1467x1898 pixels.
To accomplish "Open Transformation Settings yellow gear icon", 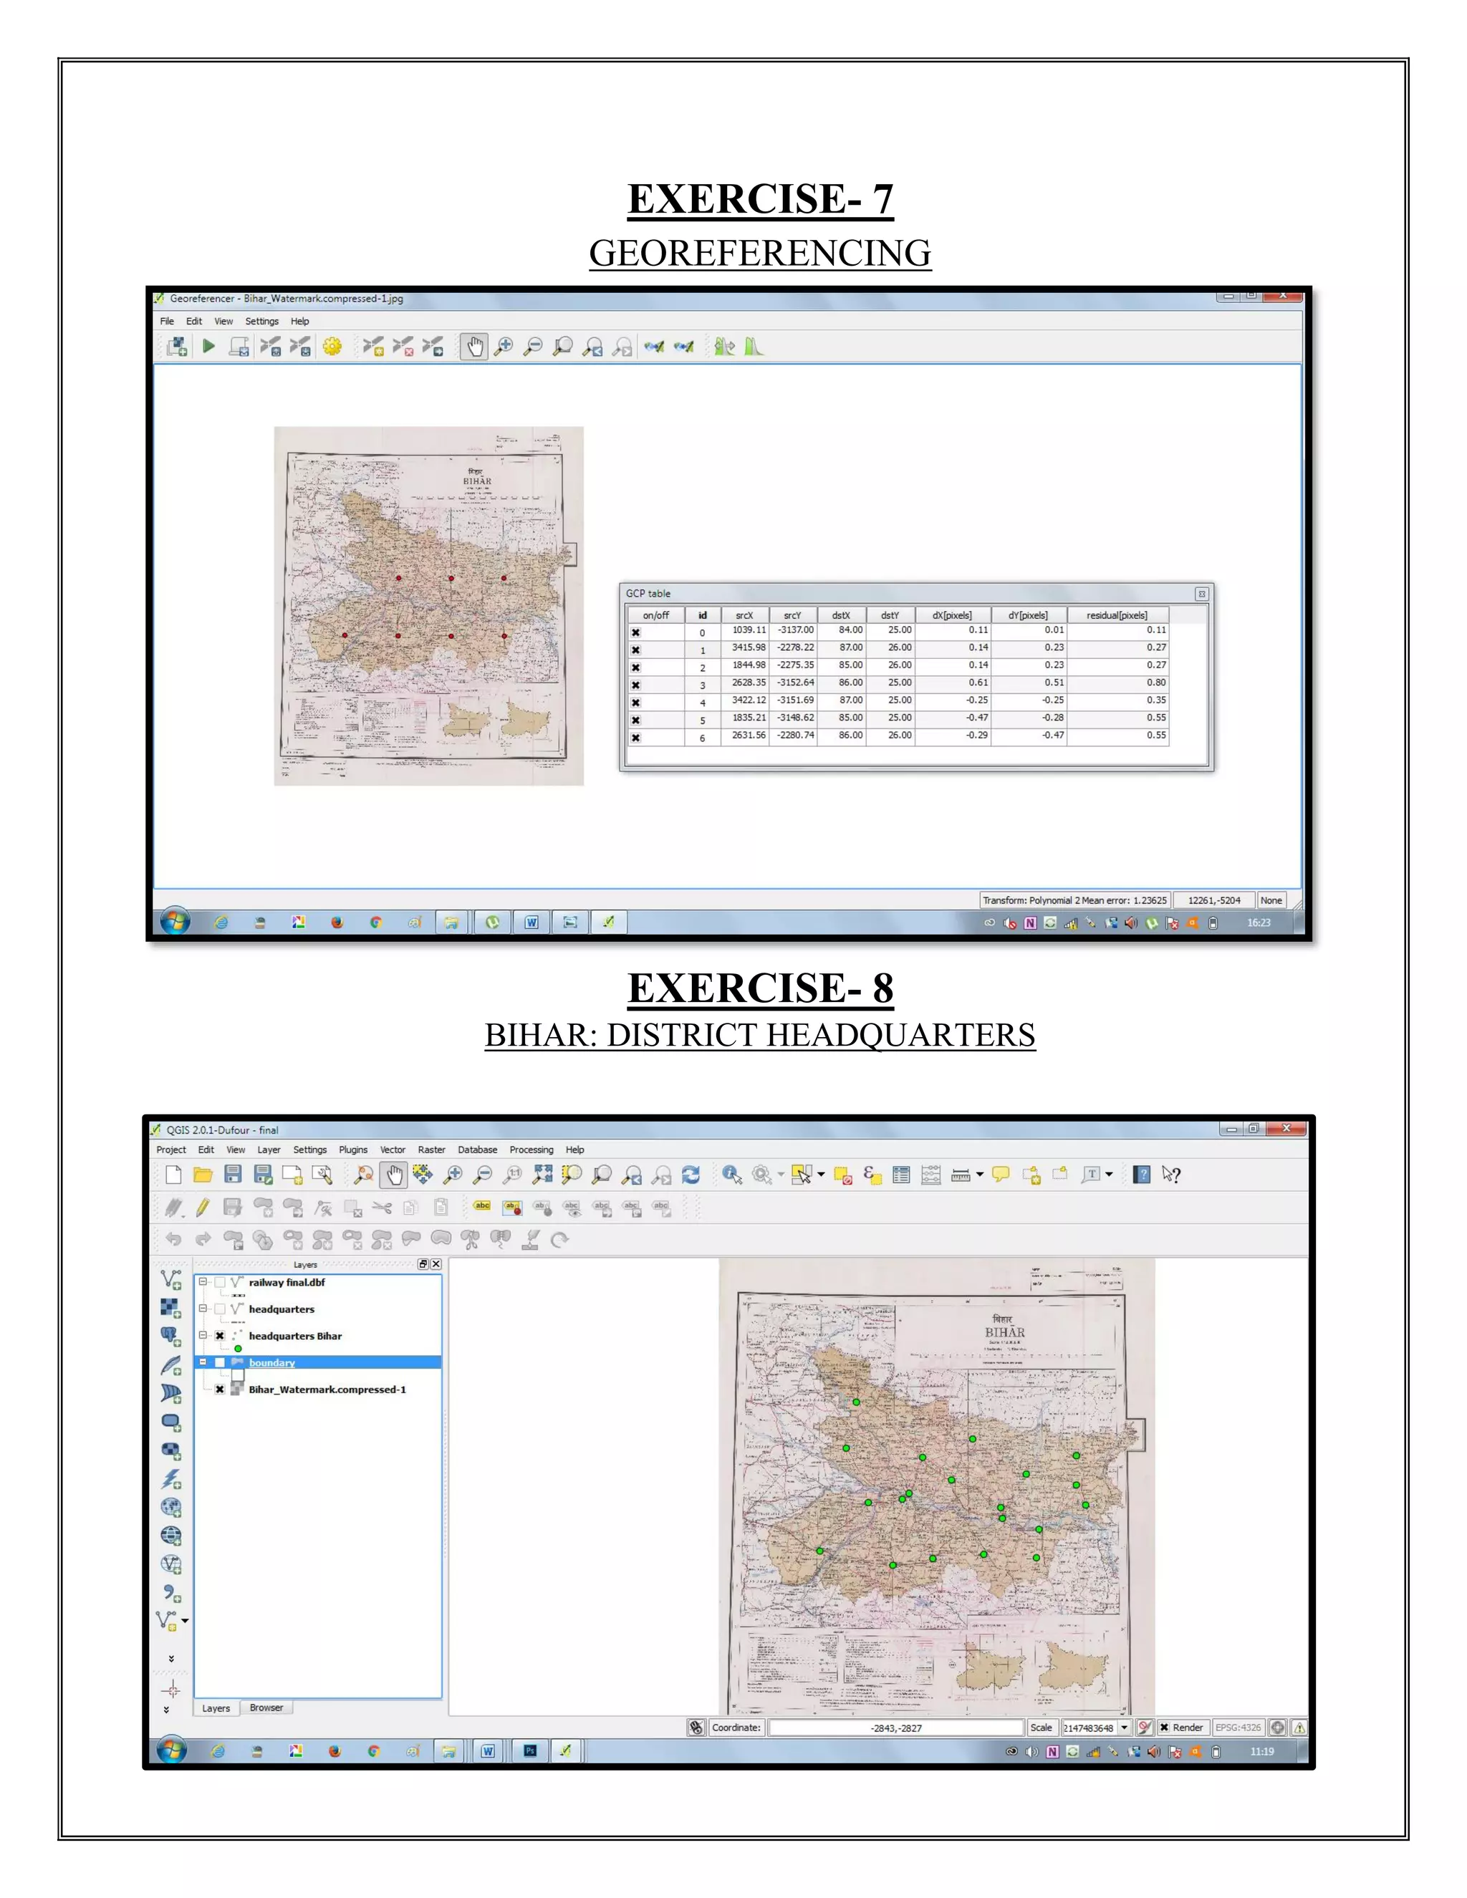I will point(332,347).
